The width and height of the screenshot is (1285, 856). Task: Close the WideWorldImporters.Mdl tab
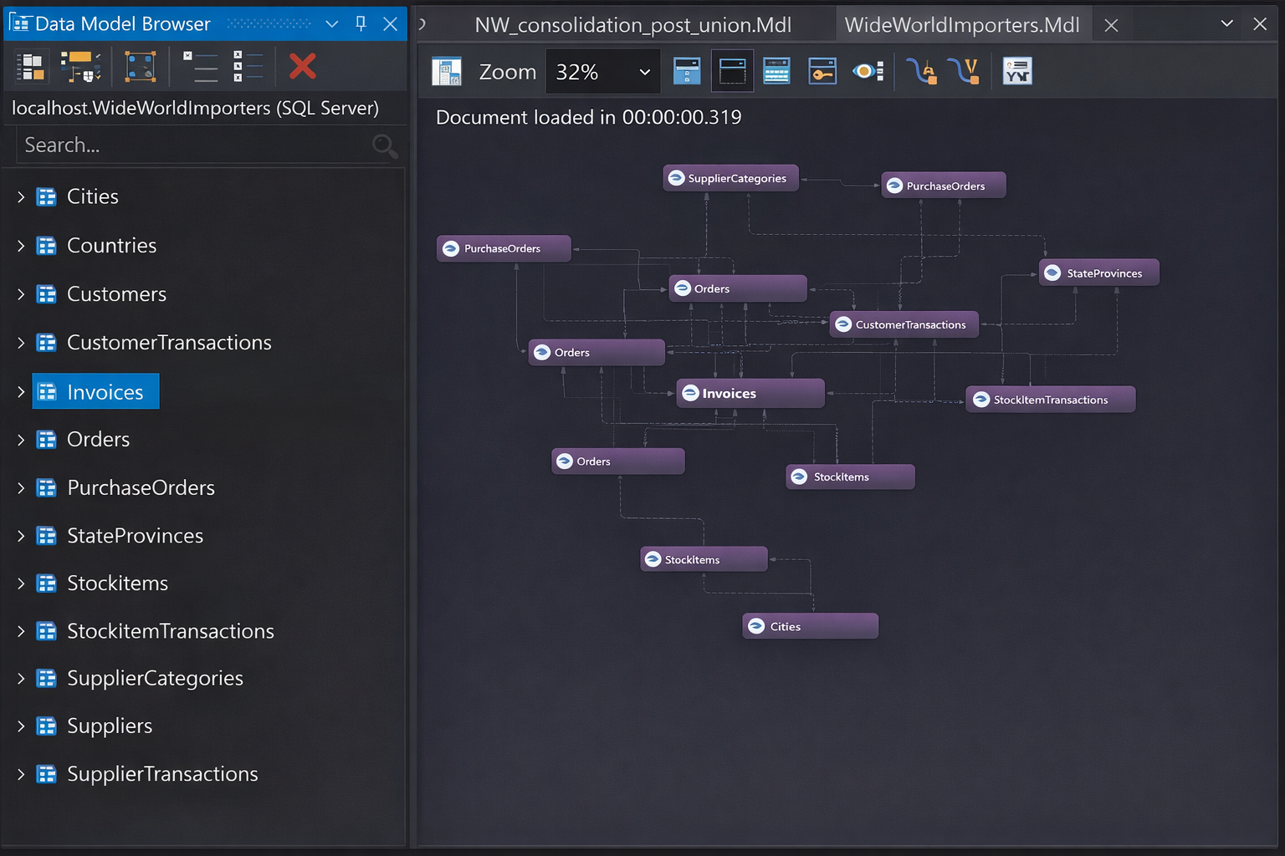(1111, 25)
